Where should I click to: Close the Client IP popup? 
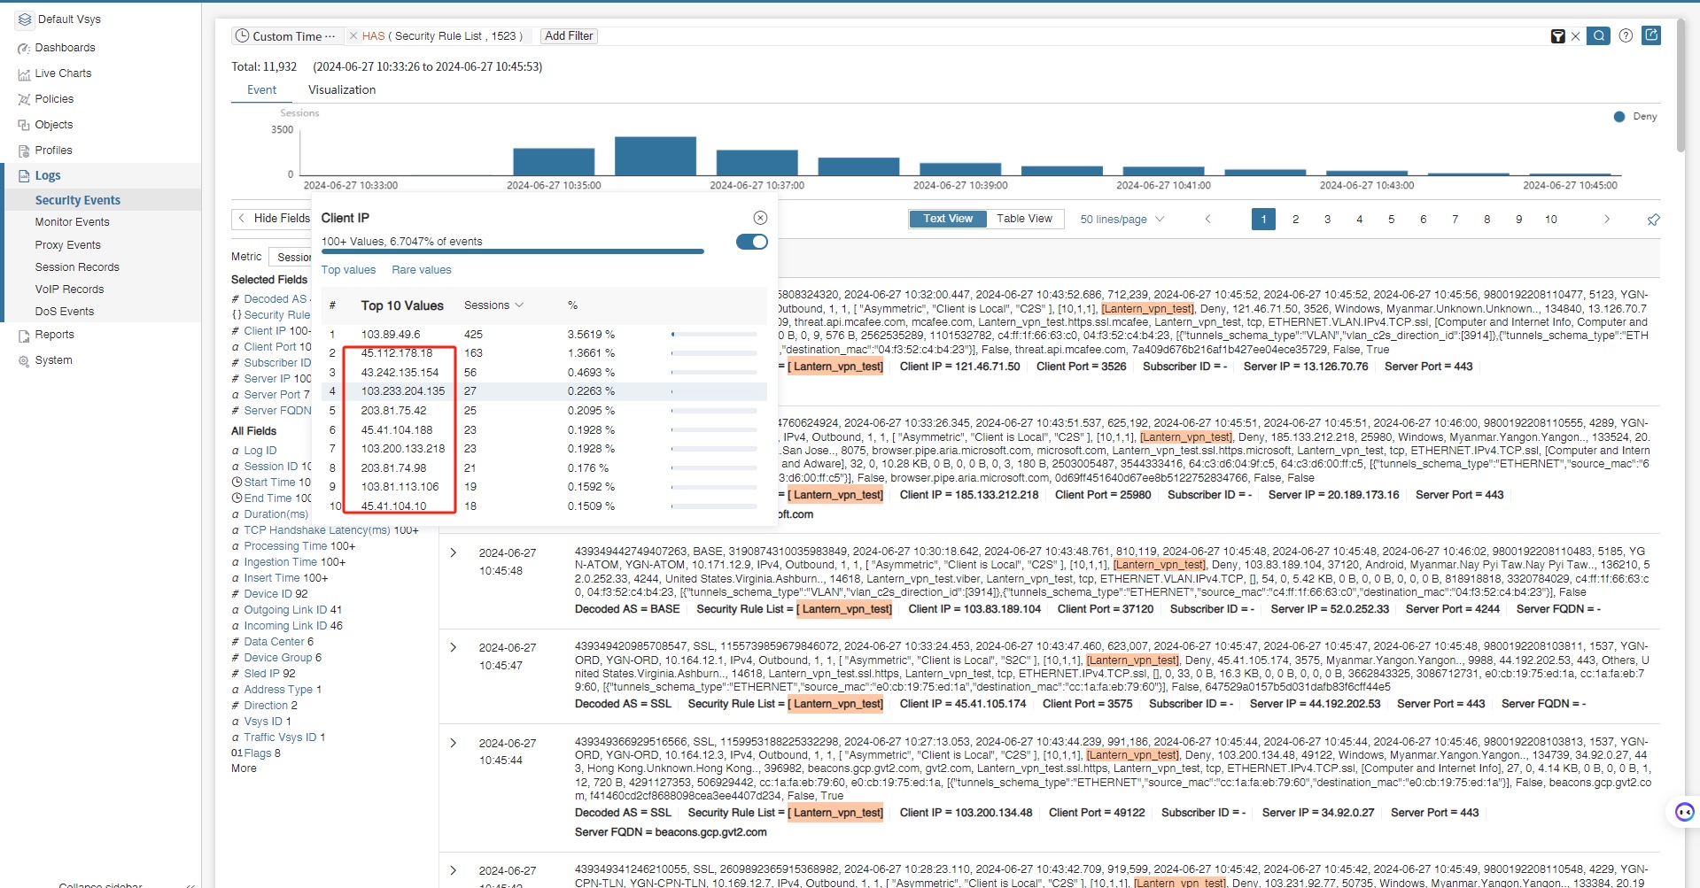(760, 218)
